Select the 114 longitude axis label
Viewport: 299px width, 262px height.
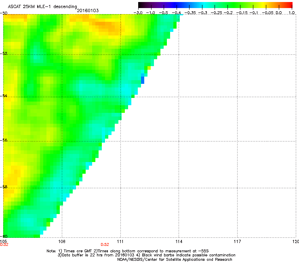tap(179, 241)
